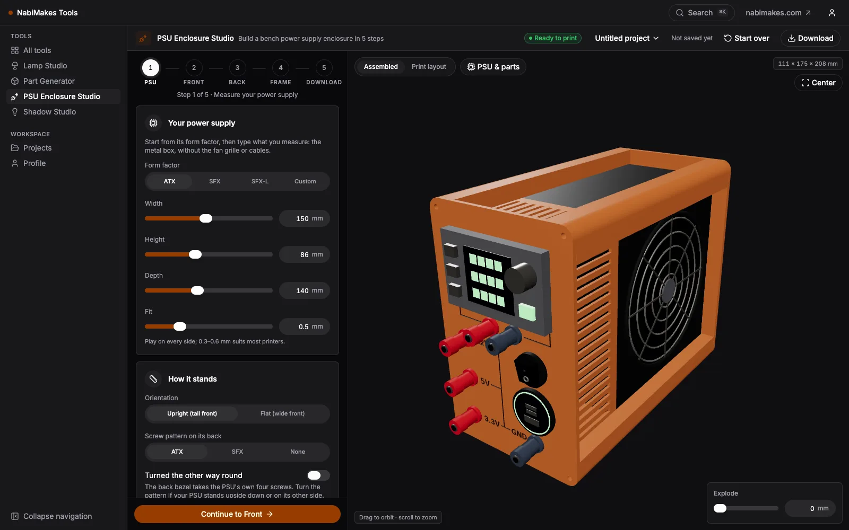849x530 pixels.
Task: Select the SFX form factor
Action: point(214,181)
